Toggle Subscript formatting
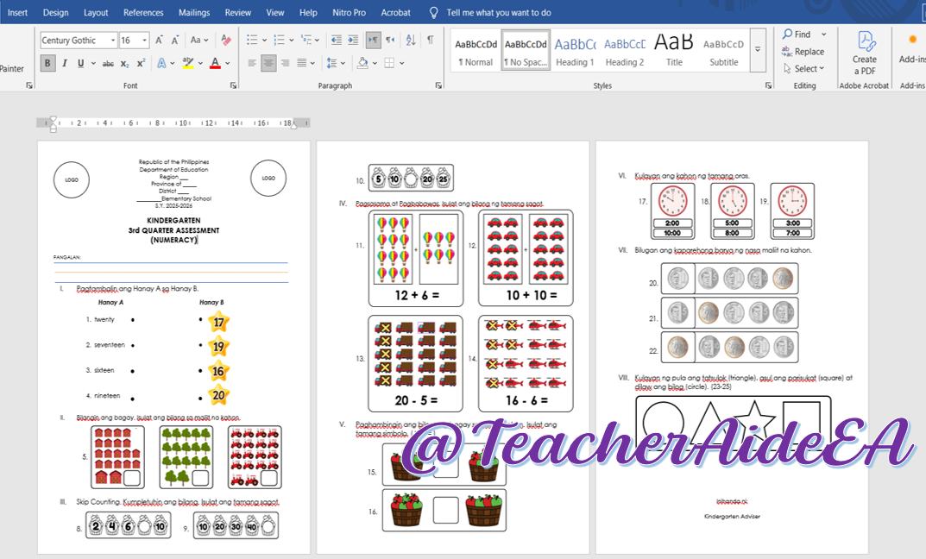The height and width of the screenshot is (559, 926). [124, 64]
